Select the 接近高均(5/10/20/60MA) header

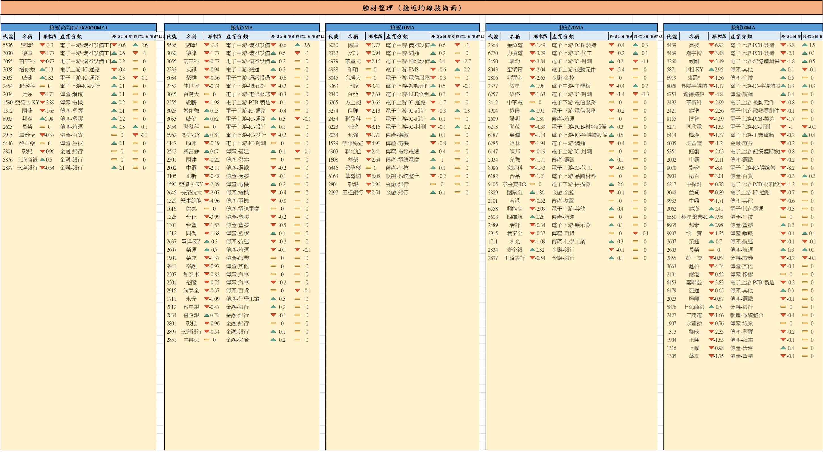78,27
